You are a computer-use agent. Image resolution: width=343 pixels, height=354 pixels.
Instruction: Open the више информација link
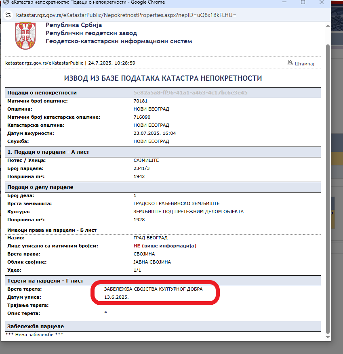[x=169, y=246]
